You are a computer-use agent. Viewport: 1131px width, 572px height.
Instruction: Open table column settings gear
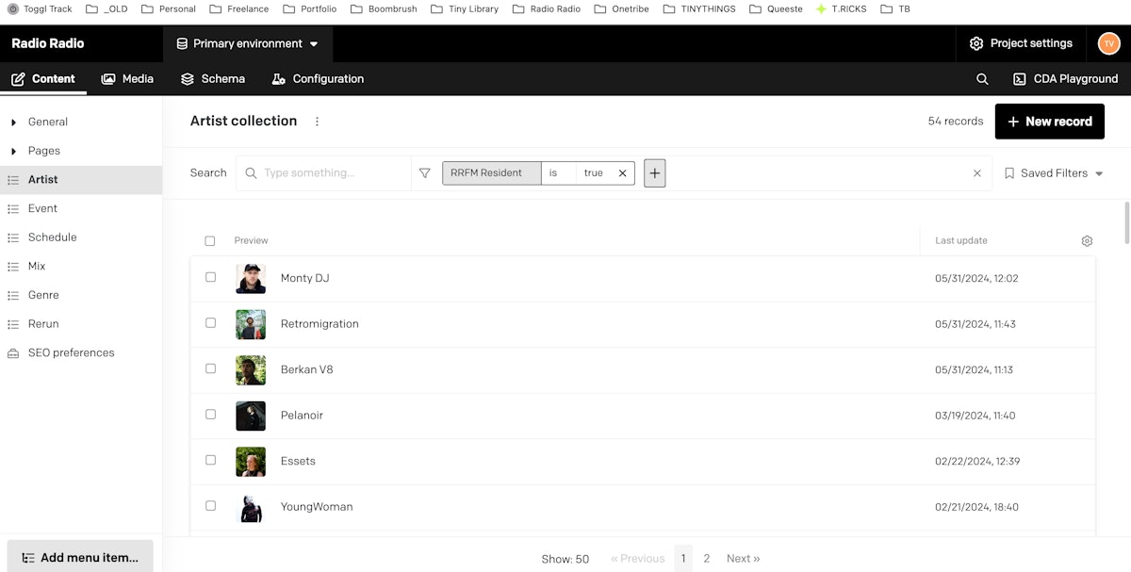click(x=1087, y=241)
